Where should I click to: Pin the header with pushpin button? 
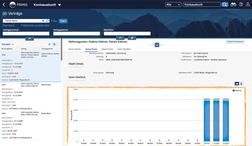[x=132, y=38]
